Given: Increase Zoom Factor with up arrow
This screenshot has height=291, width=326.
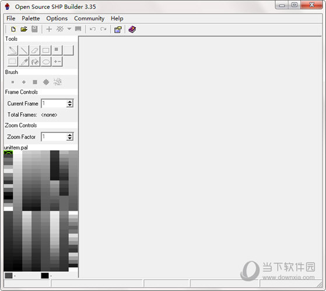Looking at the screenshot, I should pyautogui.click(x=70, y=135).
